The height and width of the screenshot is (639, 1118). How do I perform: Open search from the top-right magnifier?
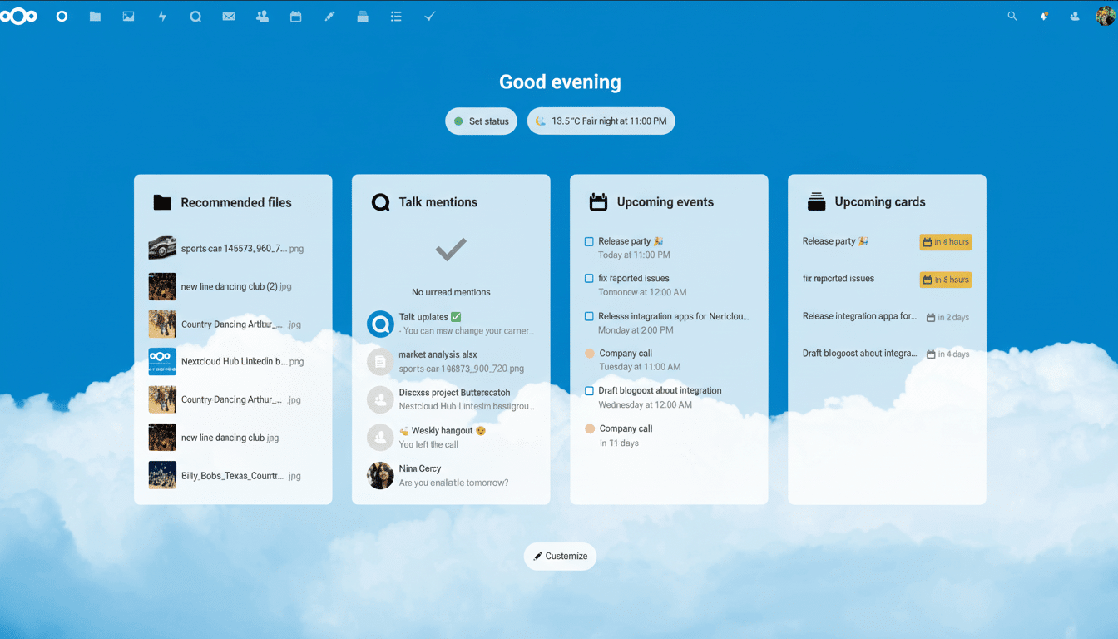1012,16
